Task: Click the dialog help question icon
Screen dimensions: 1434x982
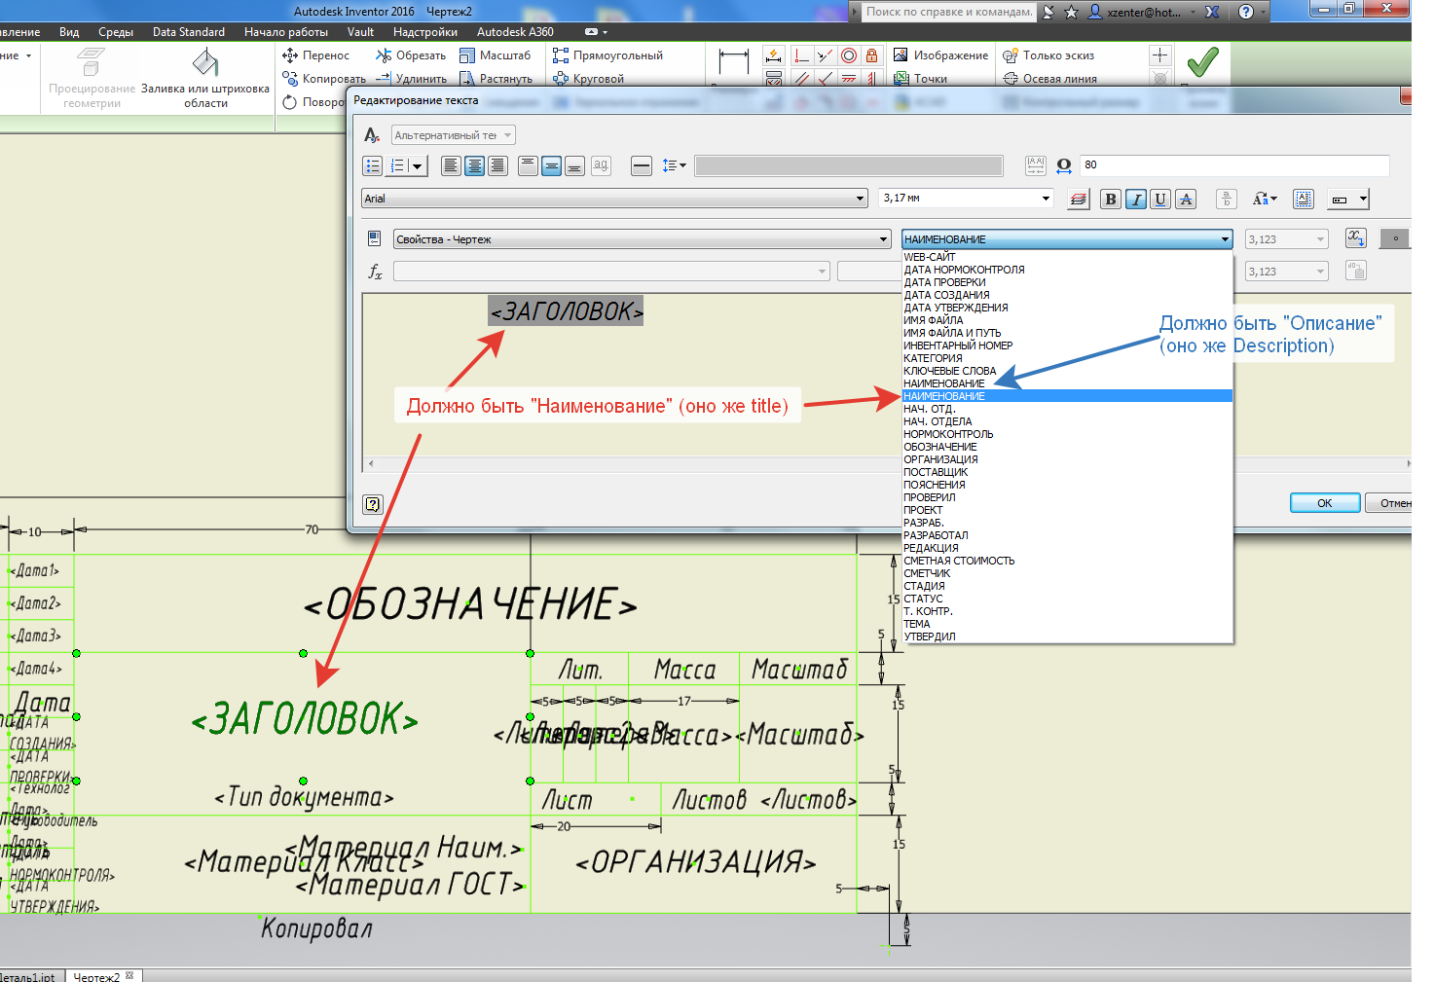Action: coord(373,504)
